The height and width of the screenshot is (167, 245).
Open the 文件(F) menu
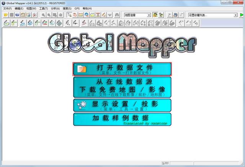(x=8, y=8)
